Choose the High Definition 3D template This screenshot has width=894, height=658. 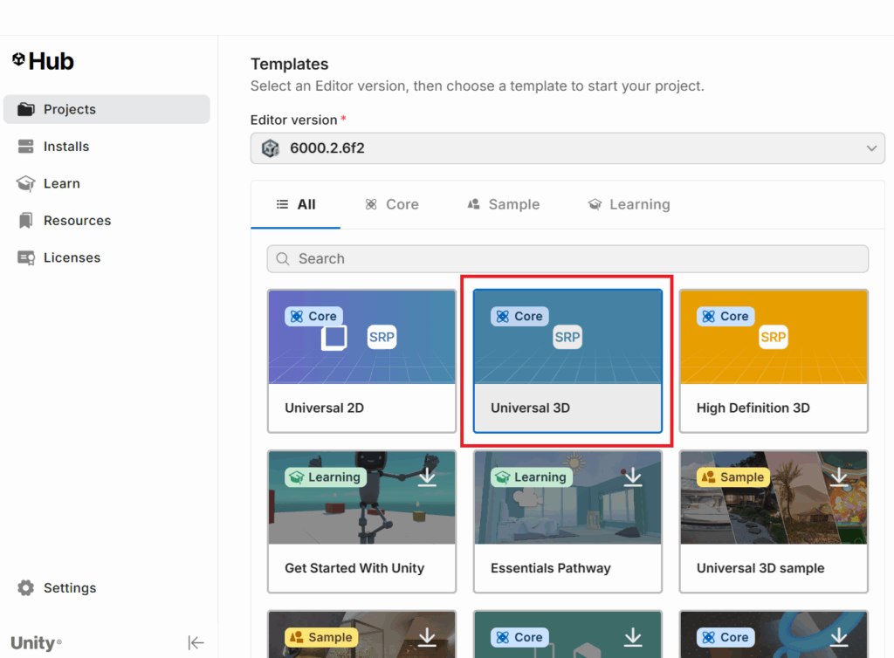pyautogui.click(x=774, y=361)
